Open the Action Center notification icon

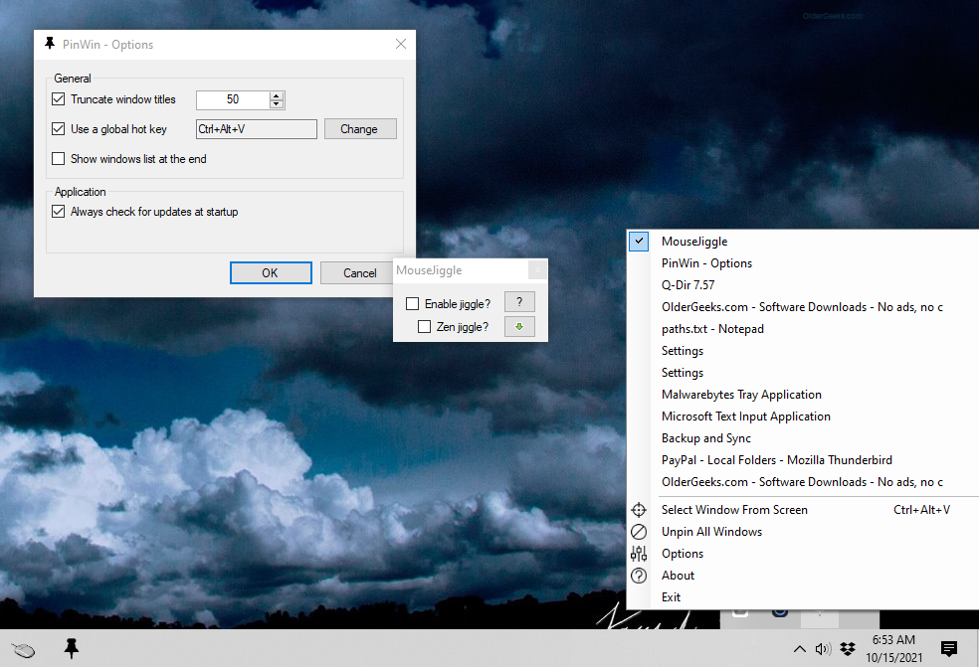click(949, 649)
